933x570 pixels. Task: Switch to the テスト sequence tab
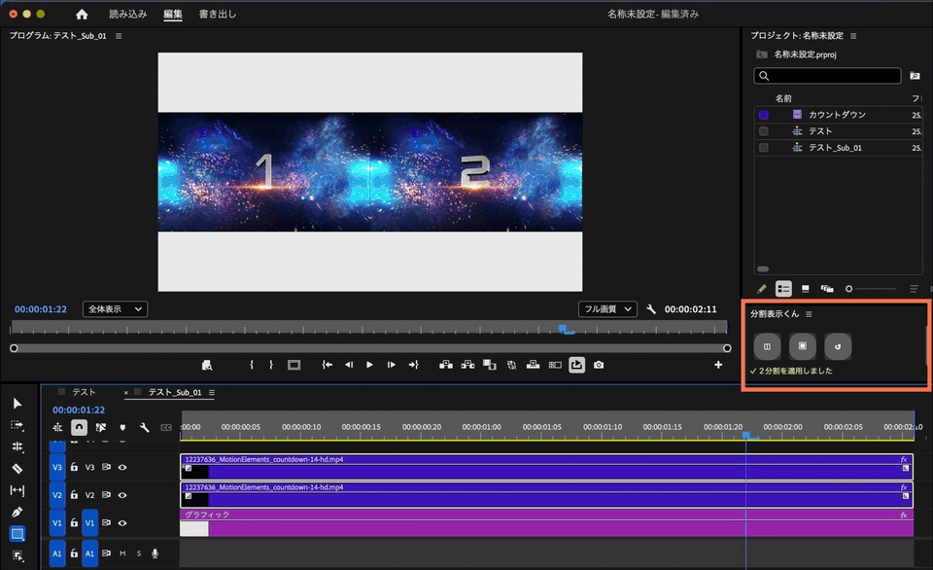[84, 392]
